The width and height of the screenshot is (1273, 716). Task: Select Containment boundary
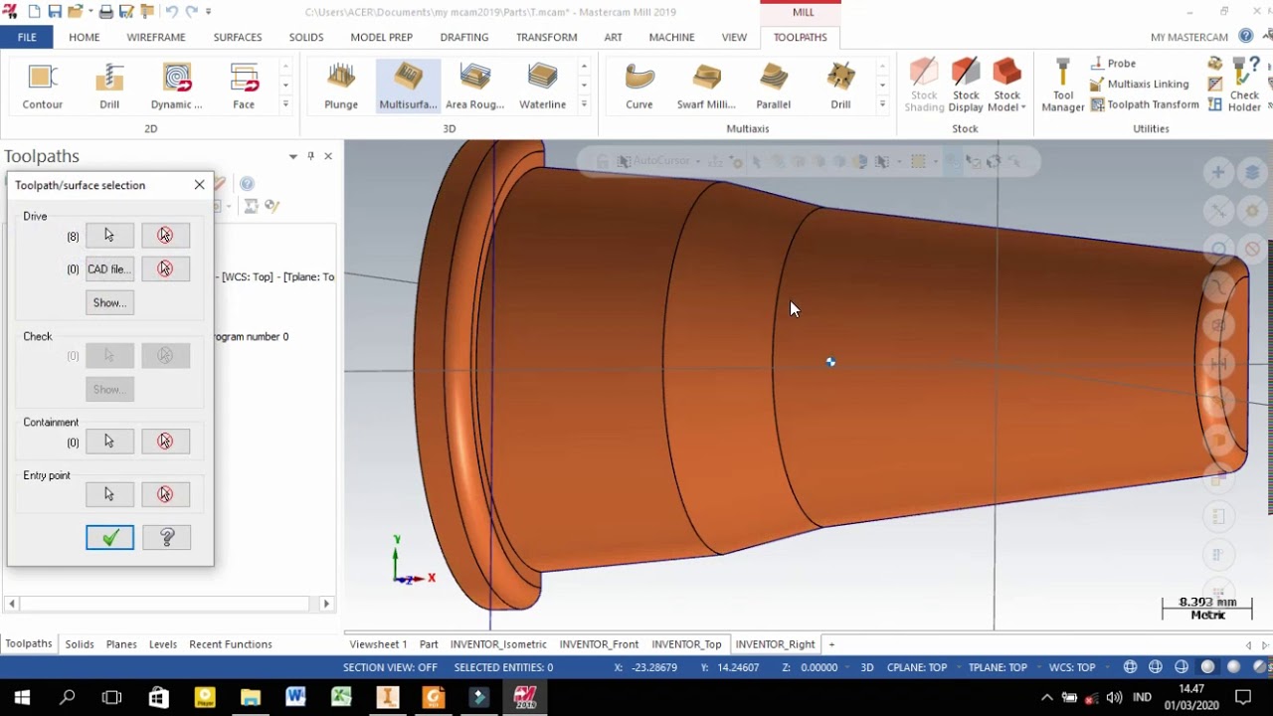(x=109, y=441)
